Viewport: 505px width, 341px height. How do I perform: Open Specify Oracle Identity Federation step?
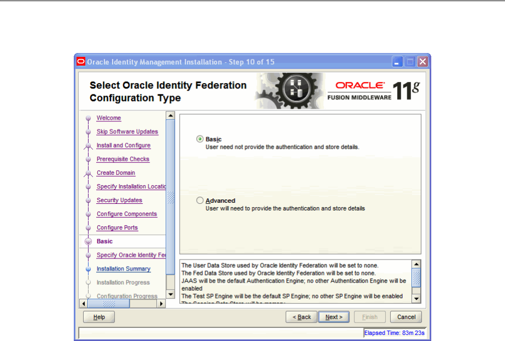(x=131, y=255)
